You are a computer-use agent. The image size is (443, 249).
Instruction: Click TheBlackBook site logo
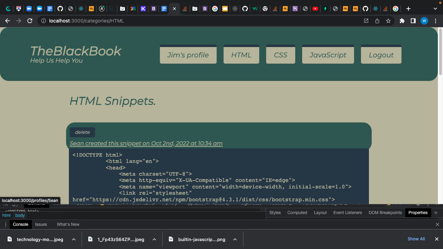(x=76, y=51)
